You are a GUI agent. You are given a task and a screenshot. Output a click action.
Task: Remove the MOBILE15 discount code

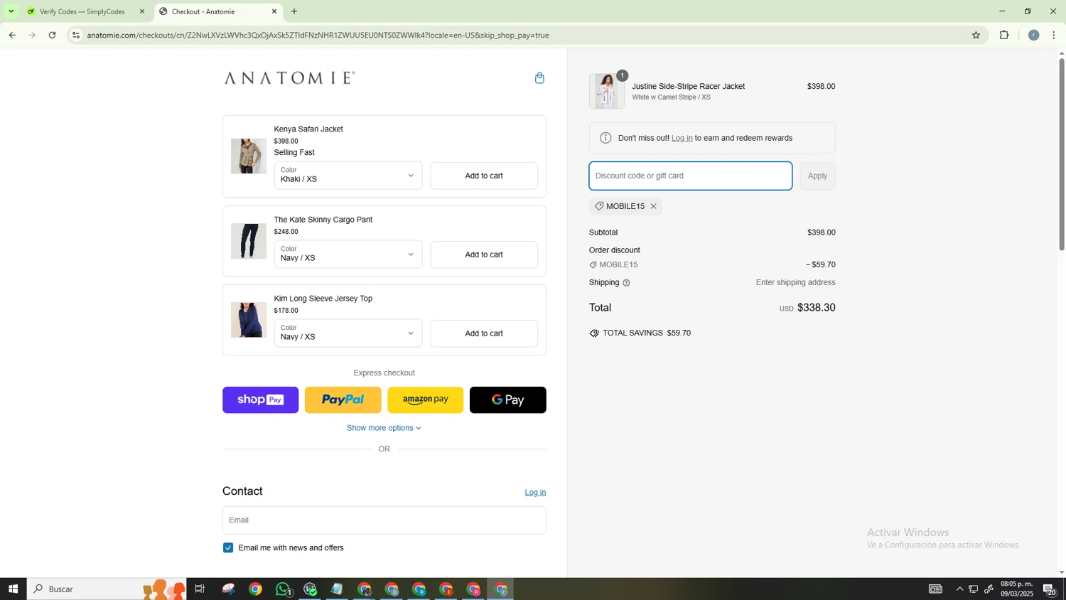coord(653,207)
